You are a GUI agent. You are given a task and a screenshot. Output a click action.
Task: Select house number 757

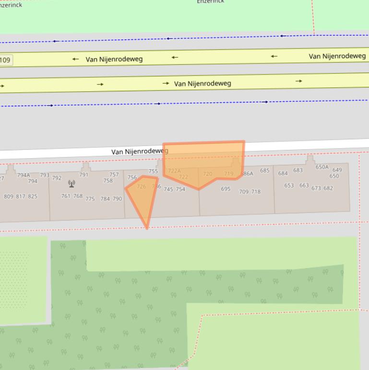coord(114,175)
